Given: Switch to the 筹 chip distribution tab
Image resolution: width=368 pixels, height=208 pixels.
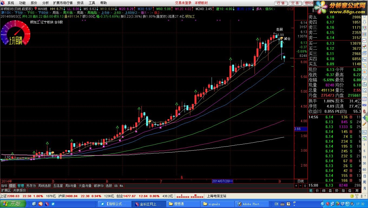Looking at the screenshot, I should pos(357,191).
